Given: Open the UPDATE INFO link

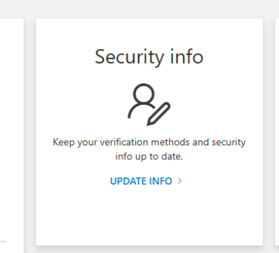Looking at the screenshot, I should (146, 181).
